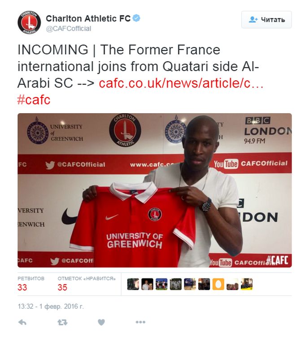The height and width of the screenshot is (340, 305).
Task: Open the tweet's shirt presentation photo
Action: [x=155, y=190]
